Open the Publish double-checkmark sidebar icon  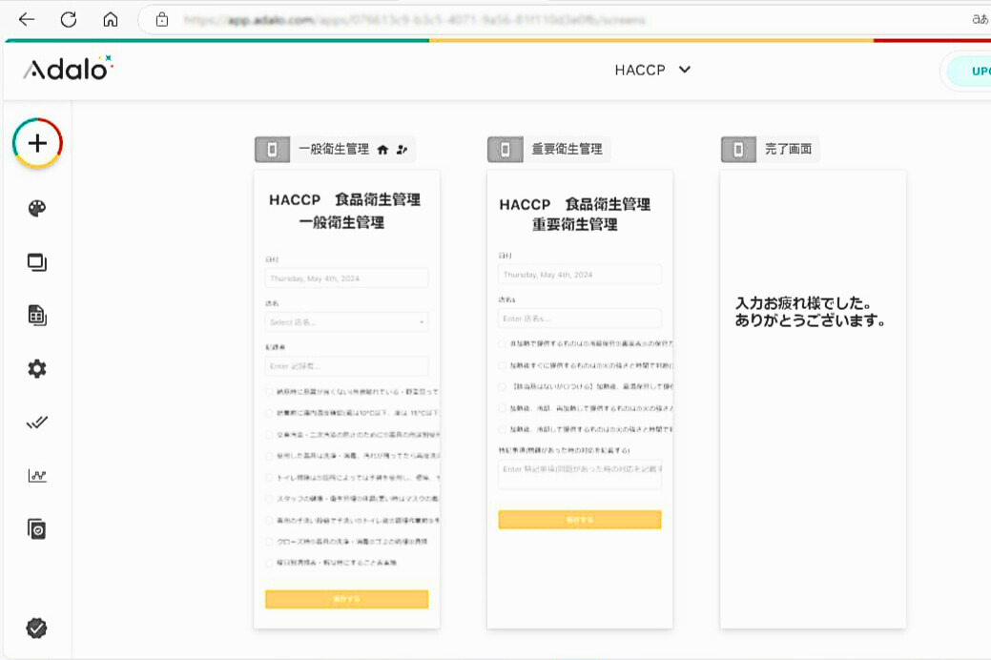click(37, 423)
